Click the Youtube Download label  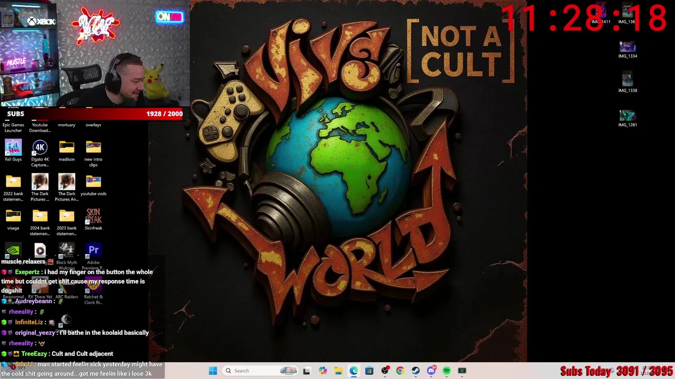click(40, 127)
